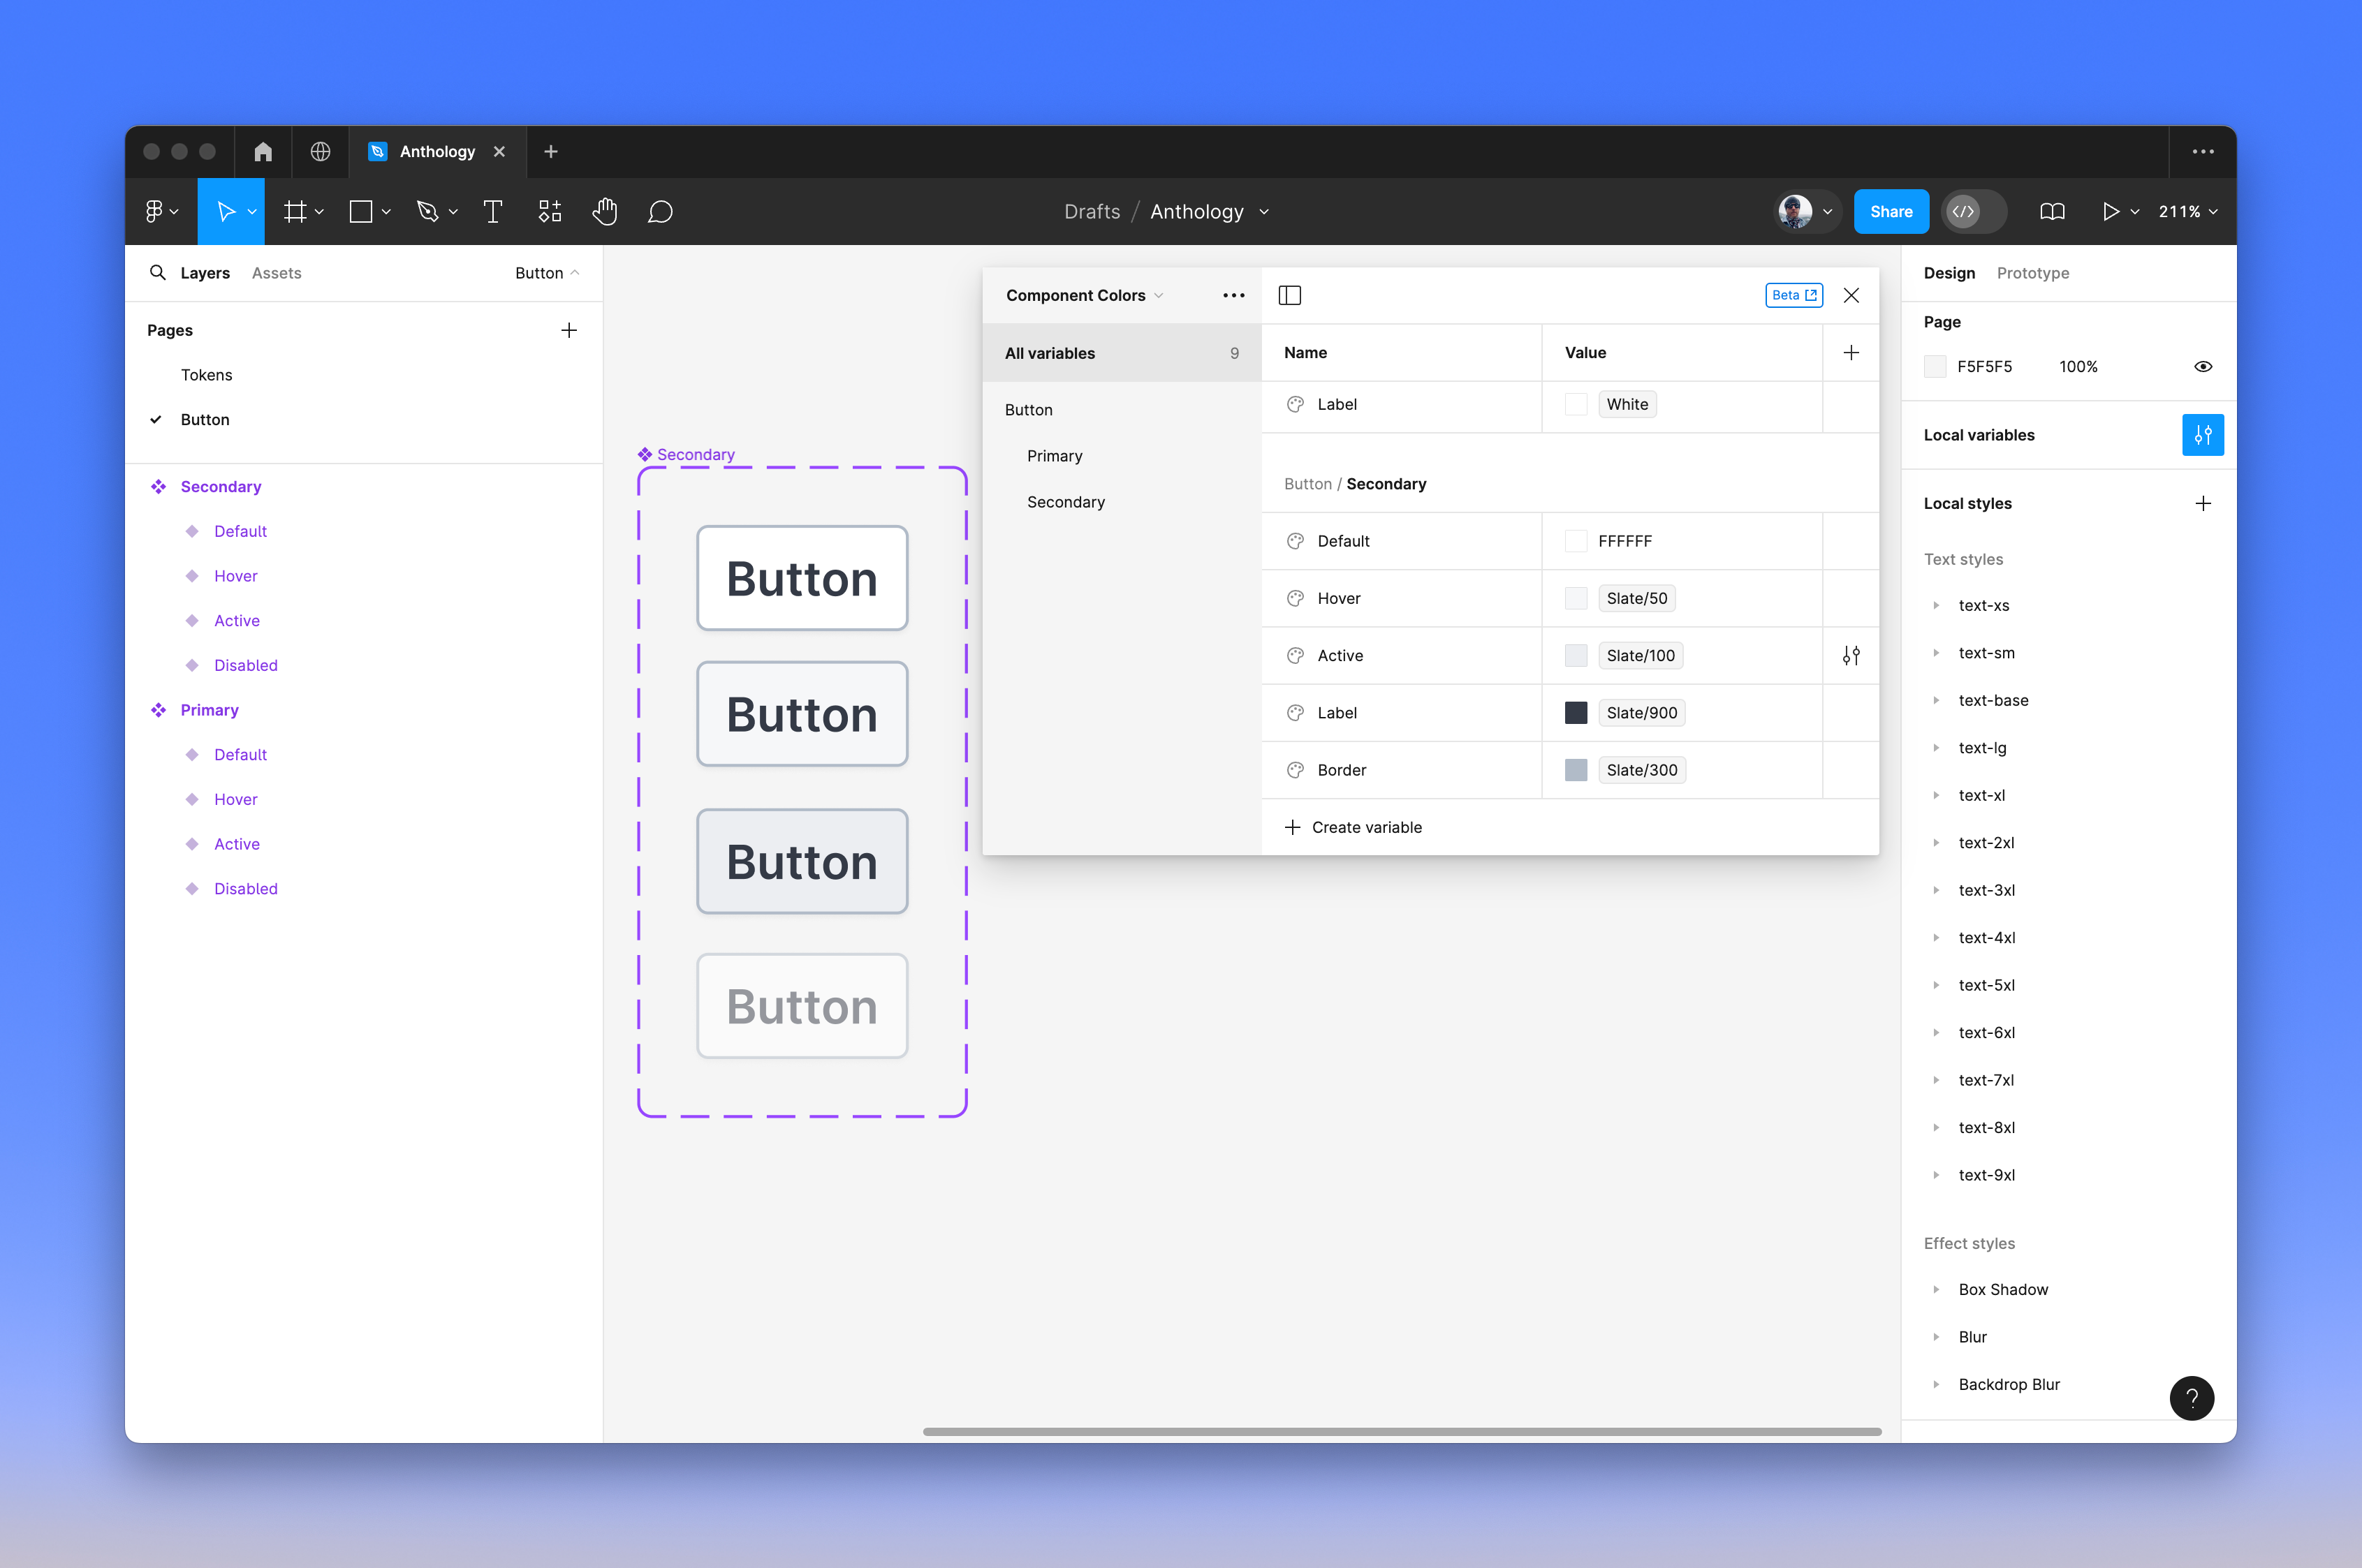This screenshot has width=2362, height=1568.
Task: Switch to the Tokens page
Action: tap(206, 375)
